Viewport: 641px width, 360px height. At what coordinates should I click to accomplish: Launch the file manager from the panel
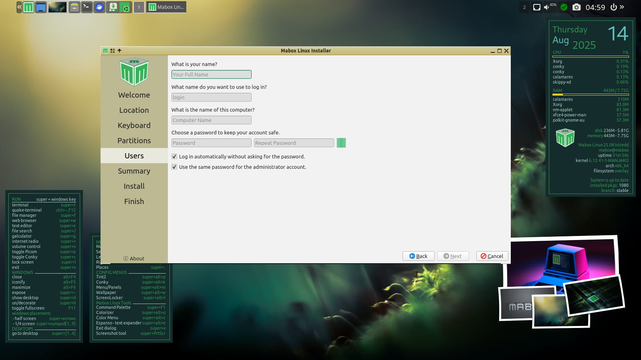(74, 7)
